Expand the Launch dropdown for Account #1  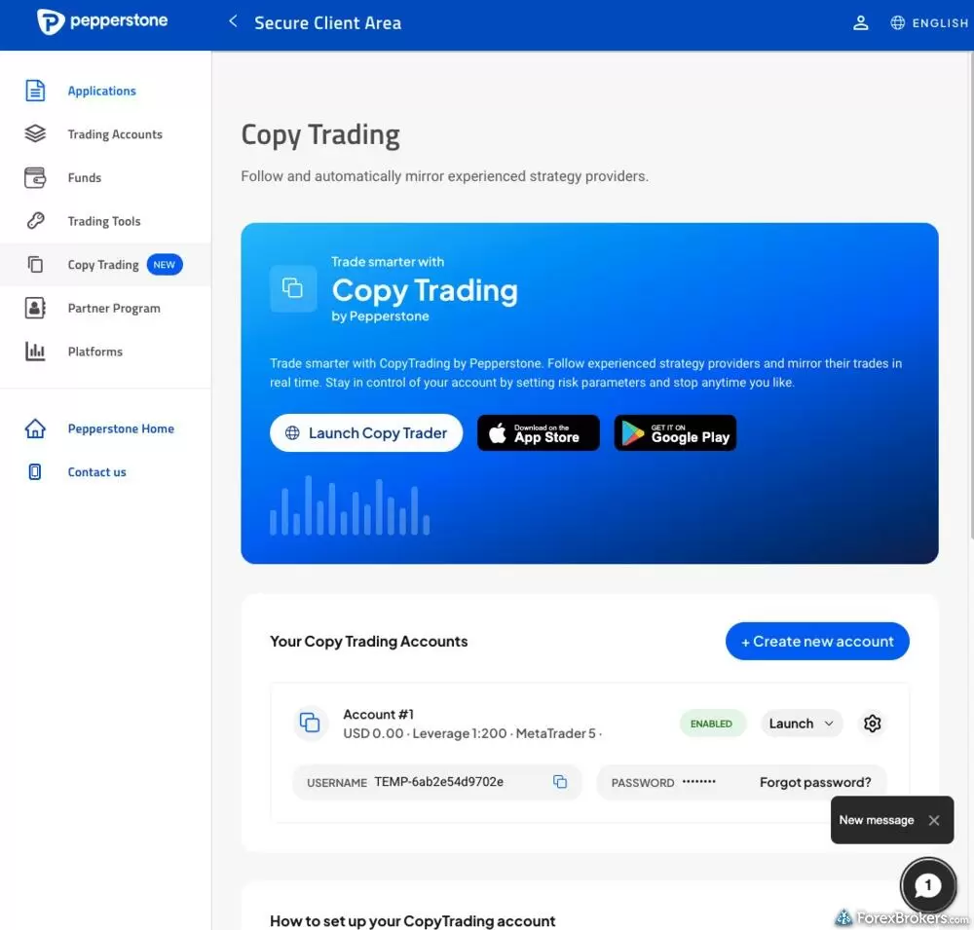pos(802,724)
